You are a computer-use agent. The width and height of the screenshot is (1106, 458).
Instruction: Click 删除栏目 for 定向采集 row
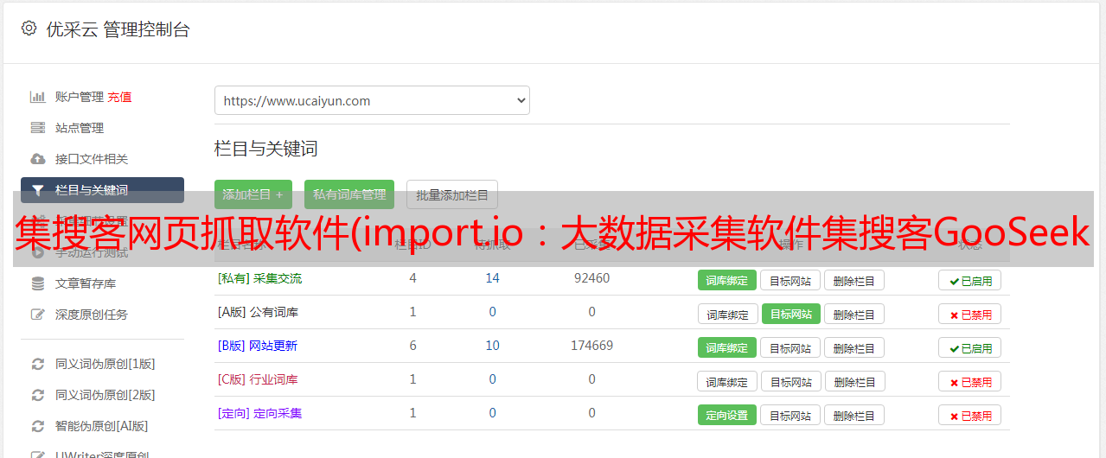point(853,415)
